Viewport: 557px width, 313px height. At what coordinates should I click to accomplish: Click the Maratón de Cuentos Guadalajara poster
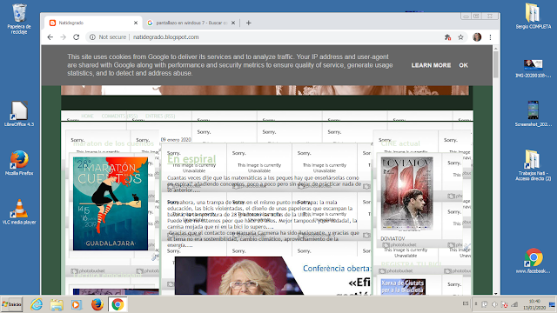(x=111, y=203)
